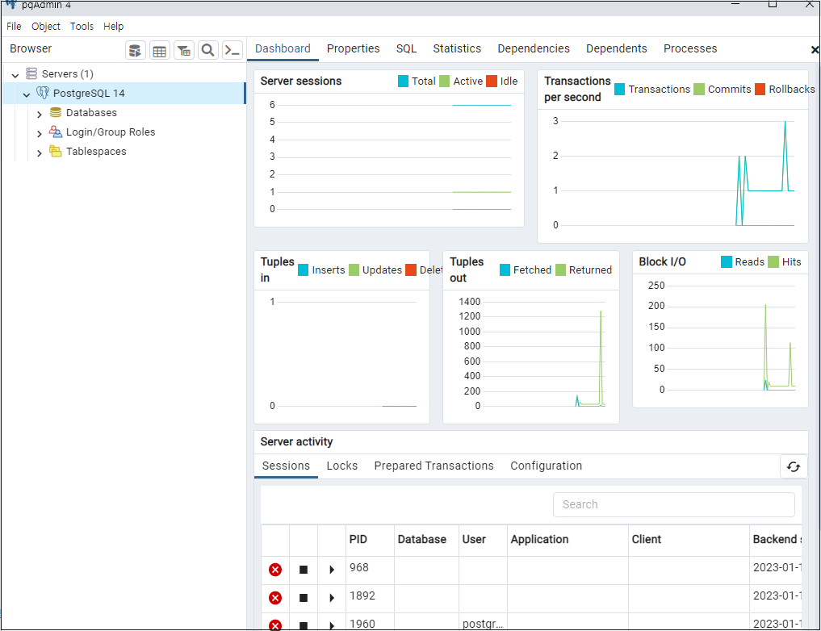
Task: Cancel active query for PID 968
Action: [304, 570]
